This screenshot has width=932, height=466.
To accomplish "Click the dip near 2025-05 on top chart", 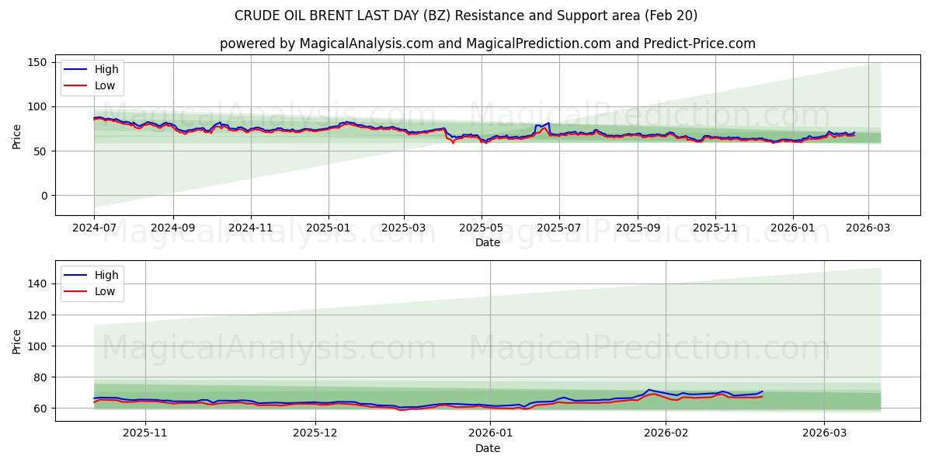I will tap(488, 142).
